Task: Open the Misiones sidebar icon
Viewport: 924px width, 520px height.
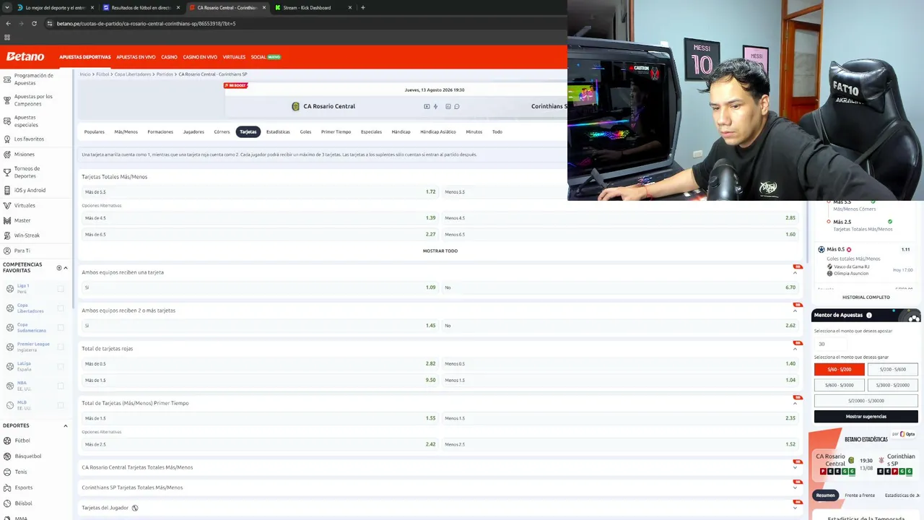Action: (x=6, y=154)
